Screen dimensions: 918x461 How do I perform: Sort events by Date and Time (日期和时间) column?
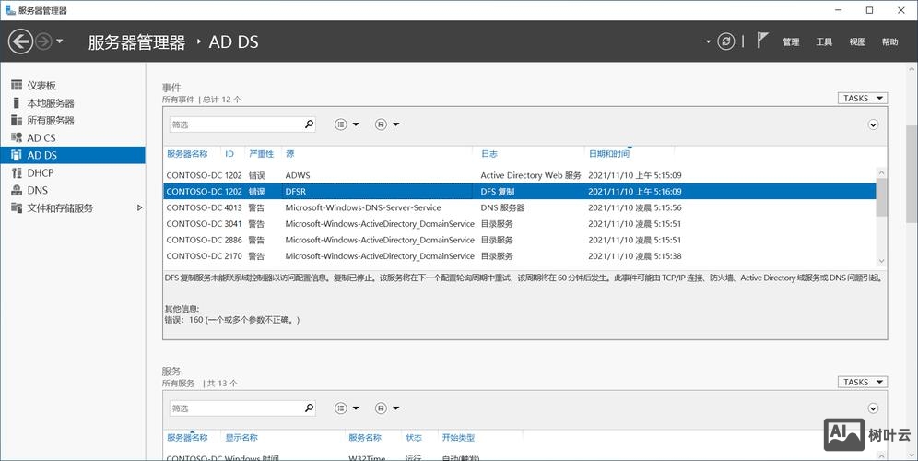click(608, 154)
